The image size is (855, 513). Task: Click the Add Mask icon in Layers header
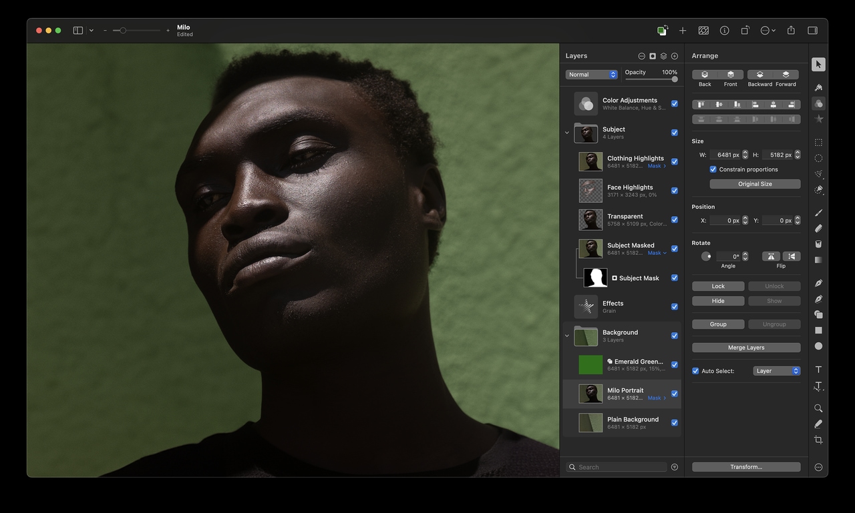coord(653,56)
